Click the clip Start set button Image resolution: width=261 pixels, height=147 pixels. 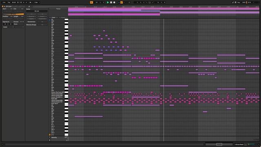click(x=11, y=9)
